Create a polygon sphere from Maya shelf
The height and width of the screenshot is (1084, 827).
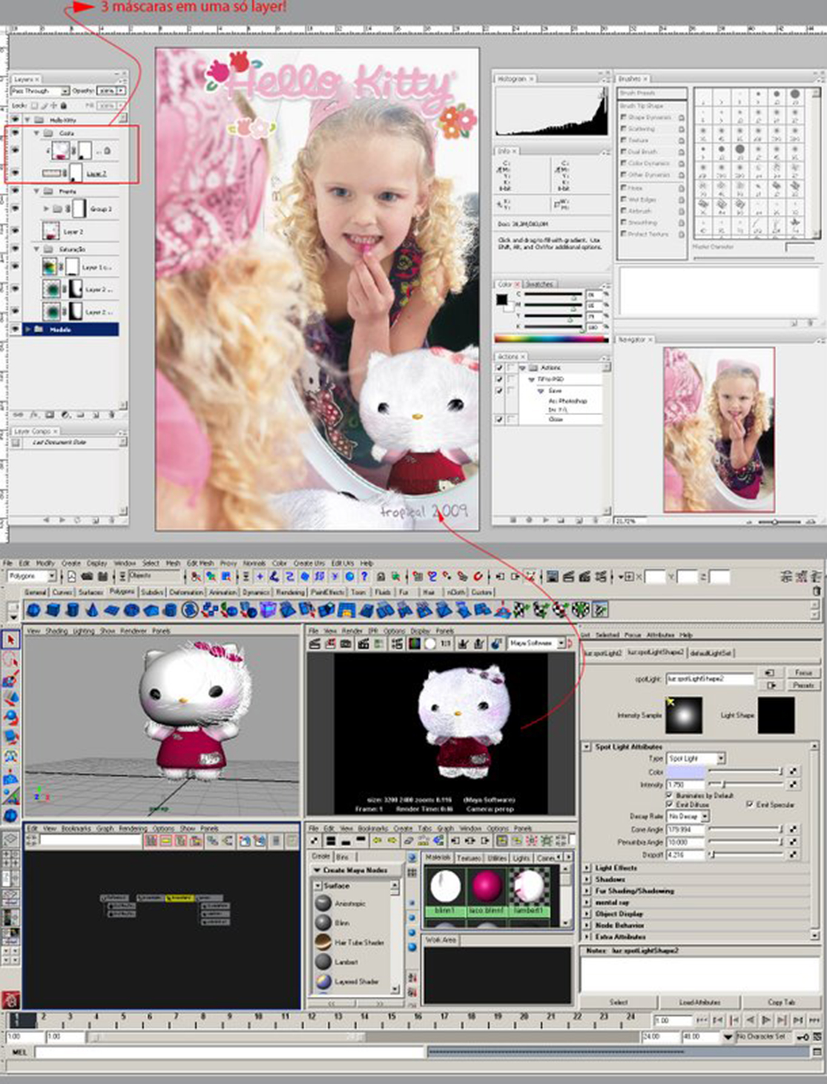tap(34, 610)
